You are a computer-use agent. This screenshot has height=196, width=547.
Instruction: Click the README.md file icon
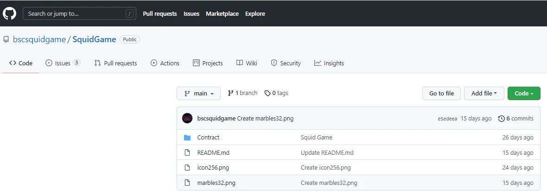coord(187,152)
